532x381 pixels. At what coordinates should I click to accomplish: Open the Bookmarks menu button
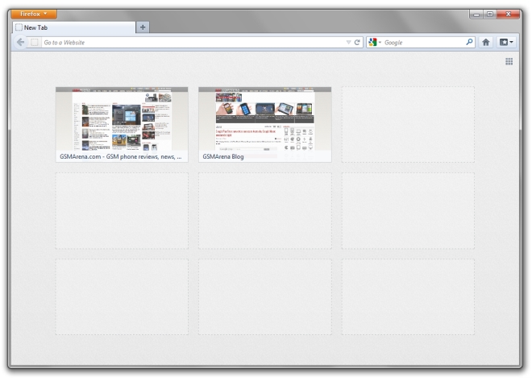click(508, 42)
